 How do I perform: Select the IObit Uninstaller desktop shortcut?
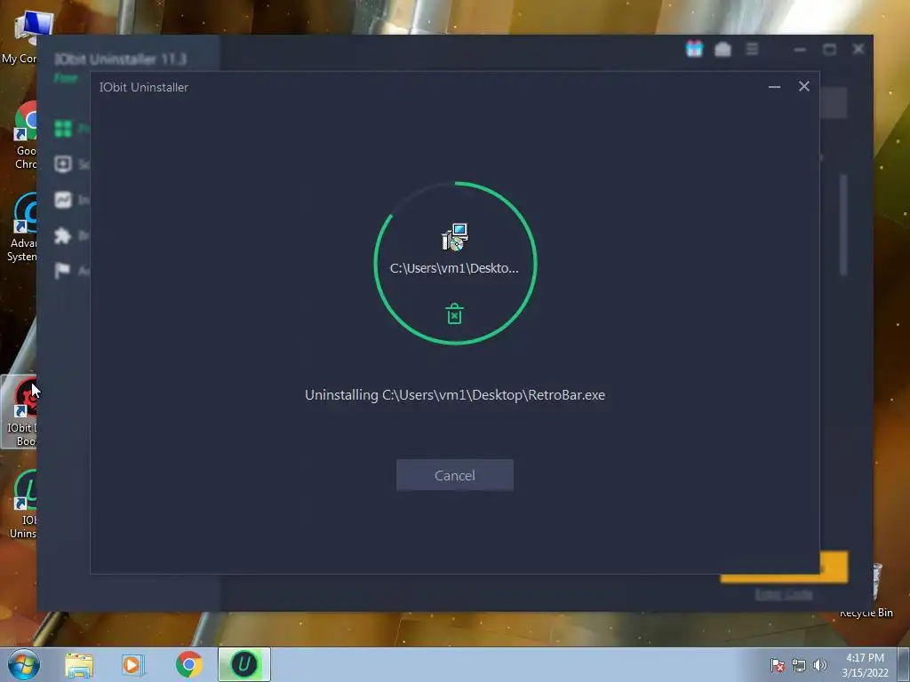23,504
